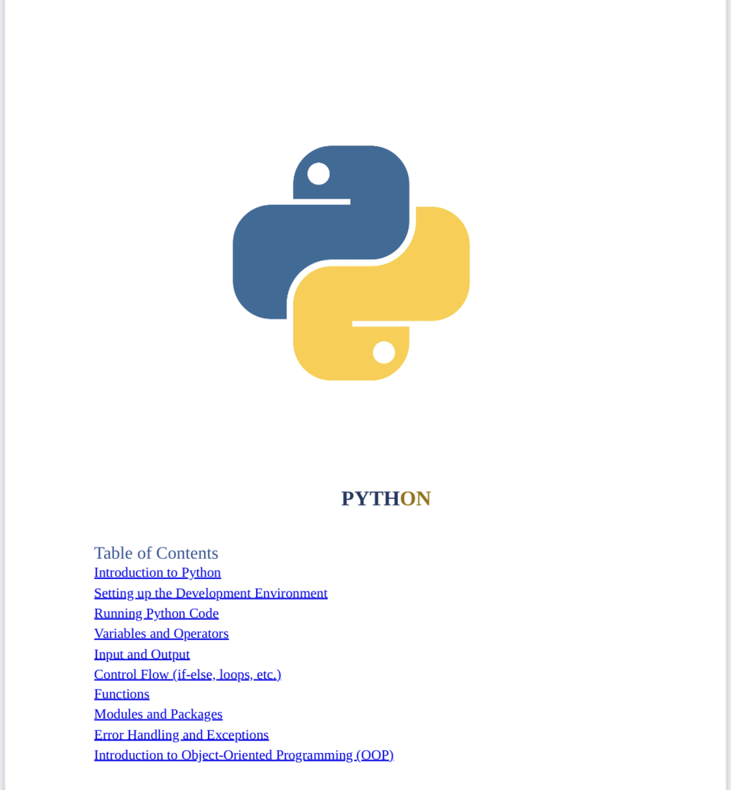This screenshot has width=731, height=790.
Task: Open the Variables and Operators link
Action: click(x=161, y=634)
